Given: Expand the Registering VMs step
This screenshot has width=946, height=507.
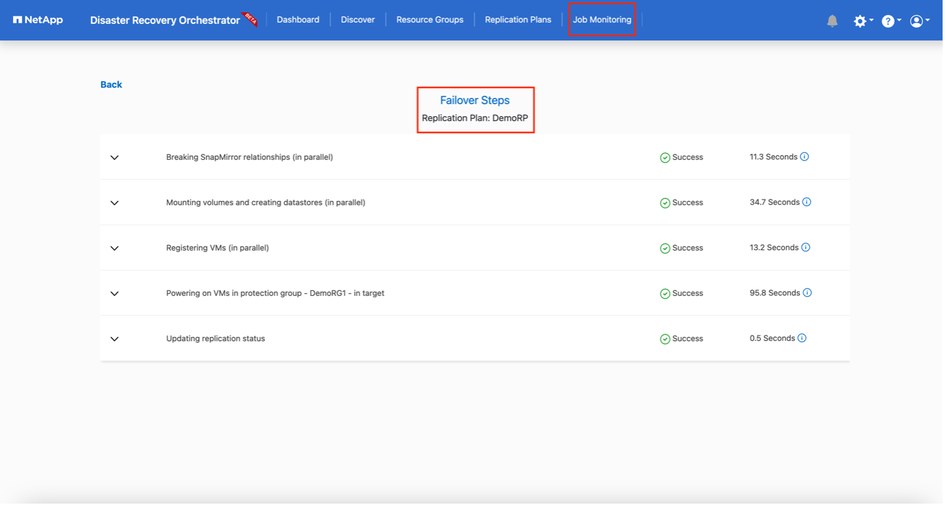Looking at the screenshot, I should 115,248.
